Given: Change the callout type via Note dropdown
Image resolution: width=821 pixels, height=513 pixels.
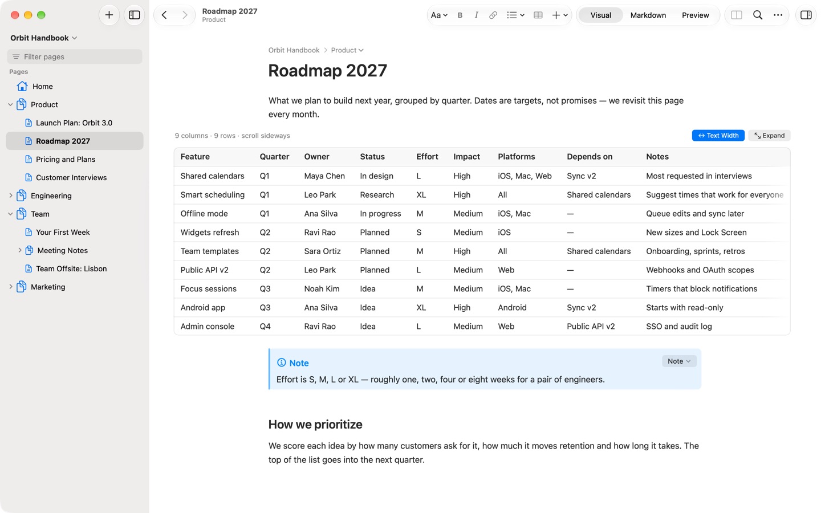Looking at the screenshot, I should 679,361.
